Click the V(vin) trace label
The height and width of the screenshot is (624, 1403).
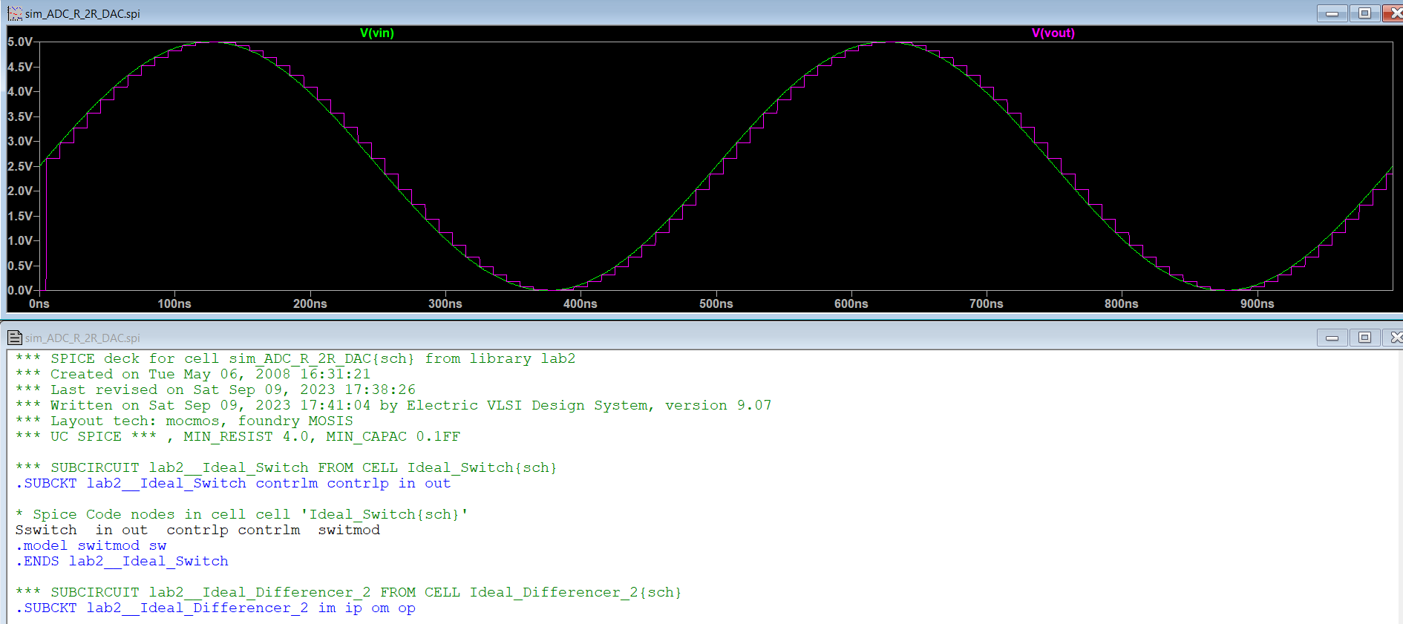tap(376, 33)
